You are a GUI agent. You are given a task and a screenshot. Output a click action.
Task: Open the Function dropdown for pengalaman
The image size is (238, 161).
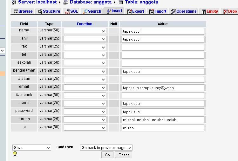point(85,71)
